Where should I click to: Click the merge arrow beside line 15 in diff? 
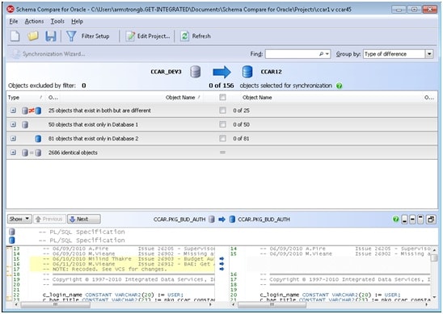tap(221, 258)
